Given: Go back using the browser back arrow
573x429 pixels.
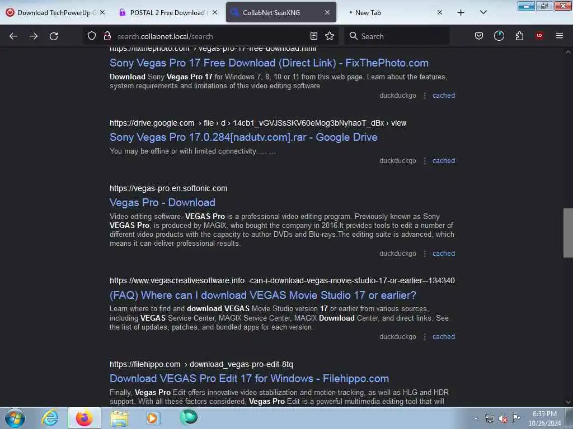Looking at the screenshot, I should (x=13, y=36).
